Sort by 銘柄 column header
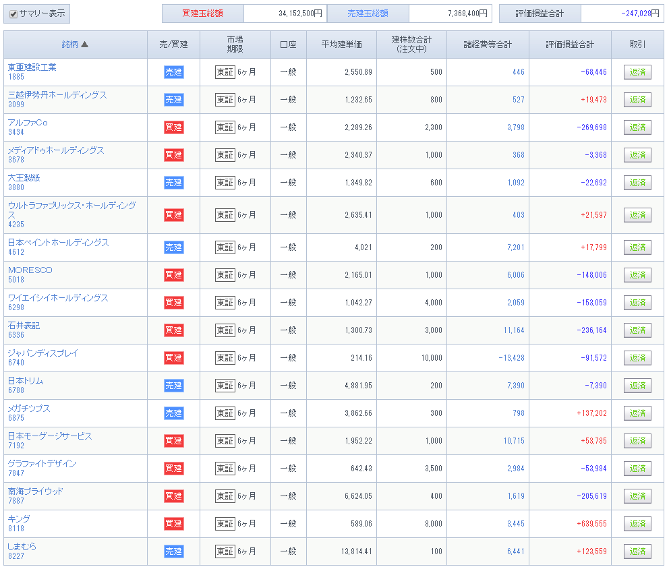 click(x=70, y=44)
